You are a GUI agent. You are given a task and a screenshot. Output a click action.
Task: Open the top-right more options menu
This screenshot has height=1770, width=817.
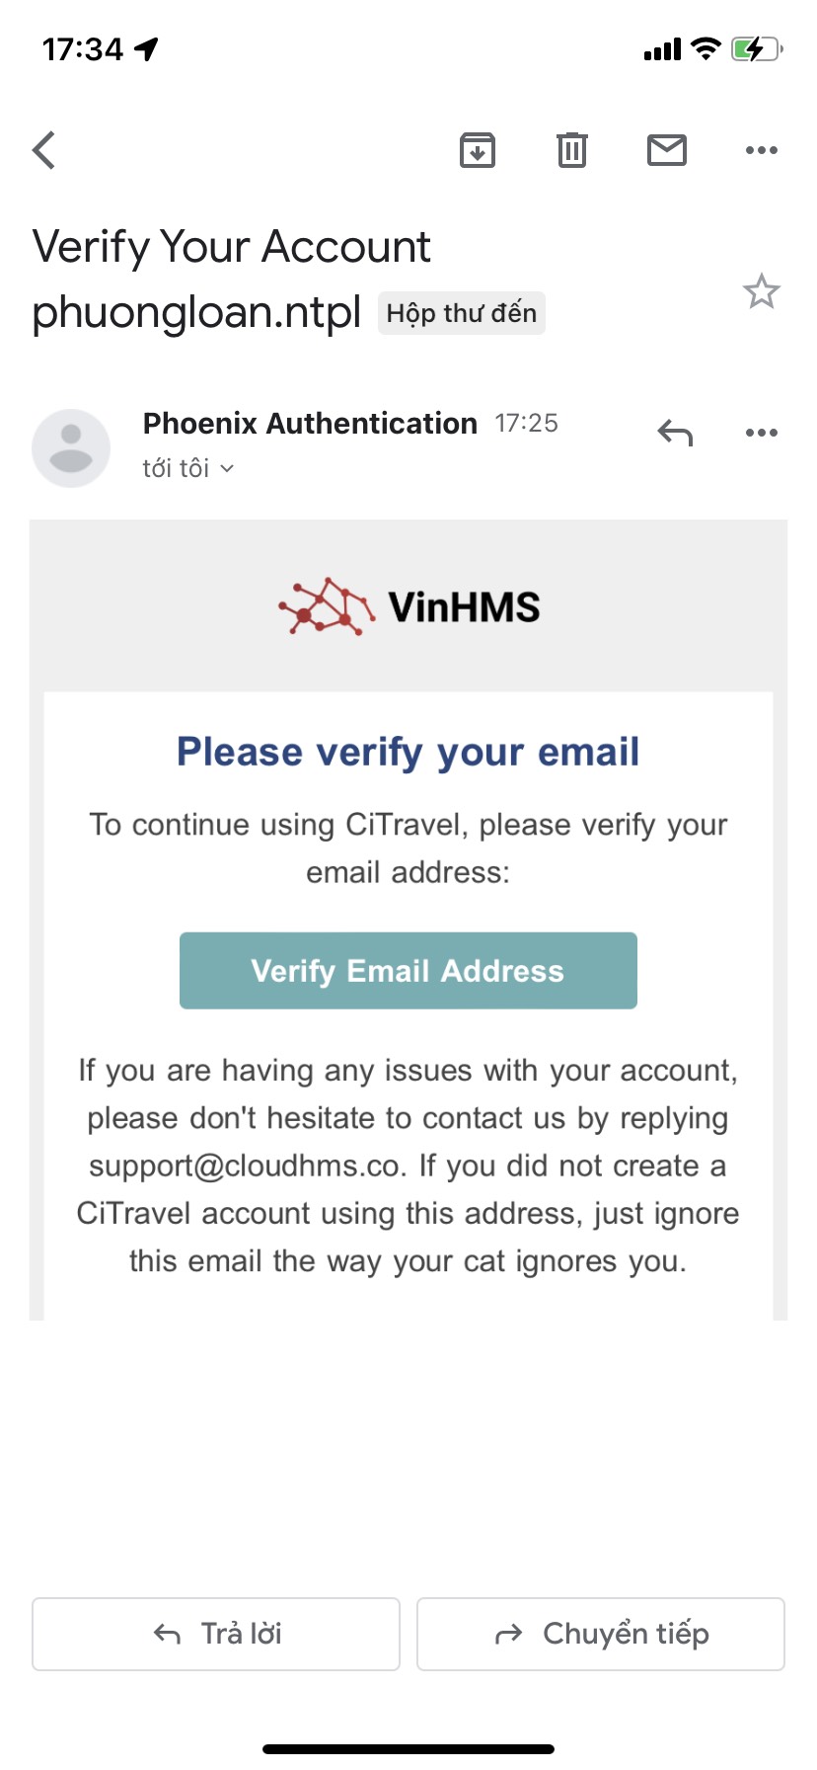762,150
